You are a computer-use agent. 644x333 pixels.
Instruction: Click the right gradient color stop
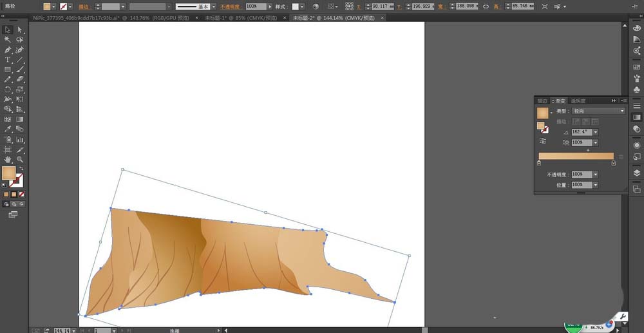(x=613, y=163)
